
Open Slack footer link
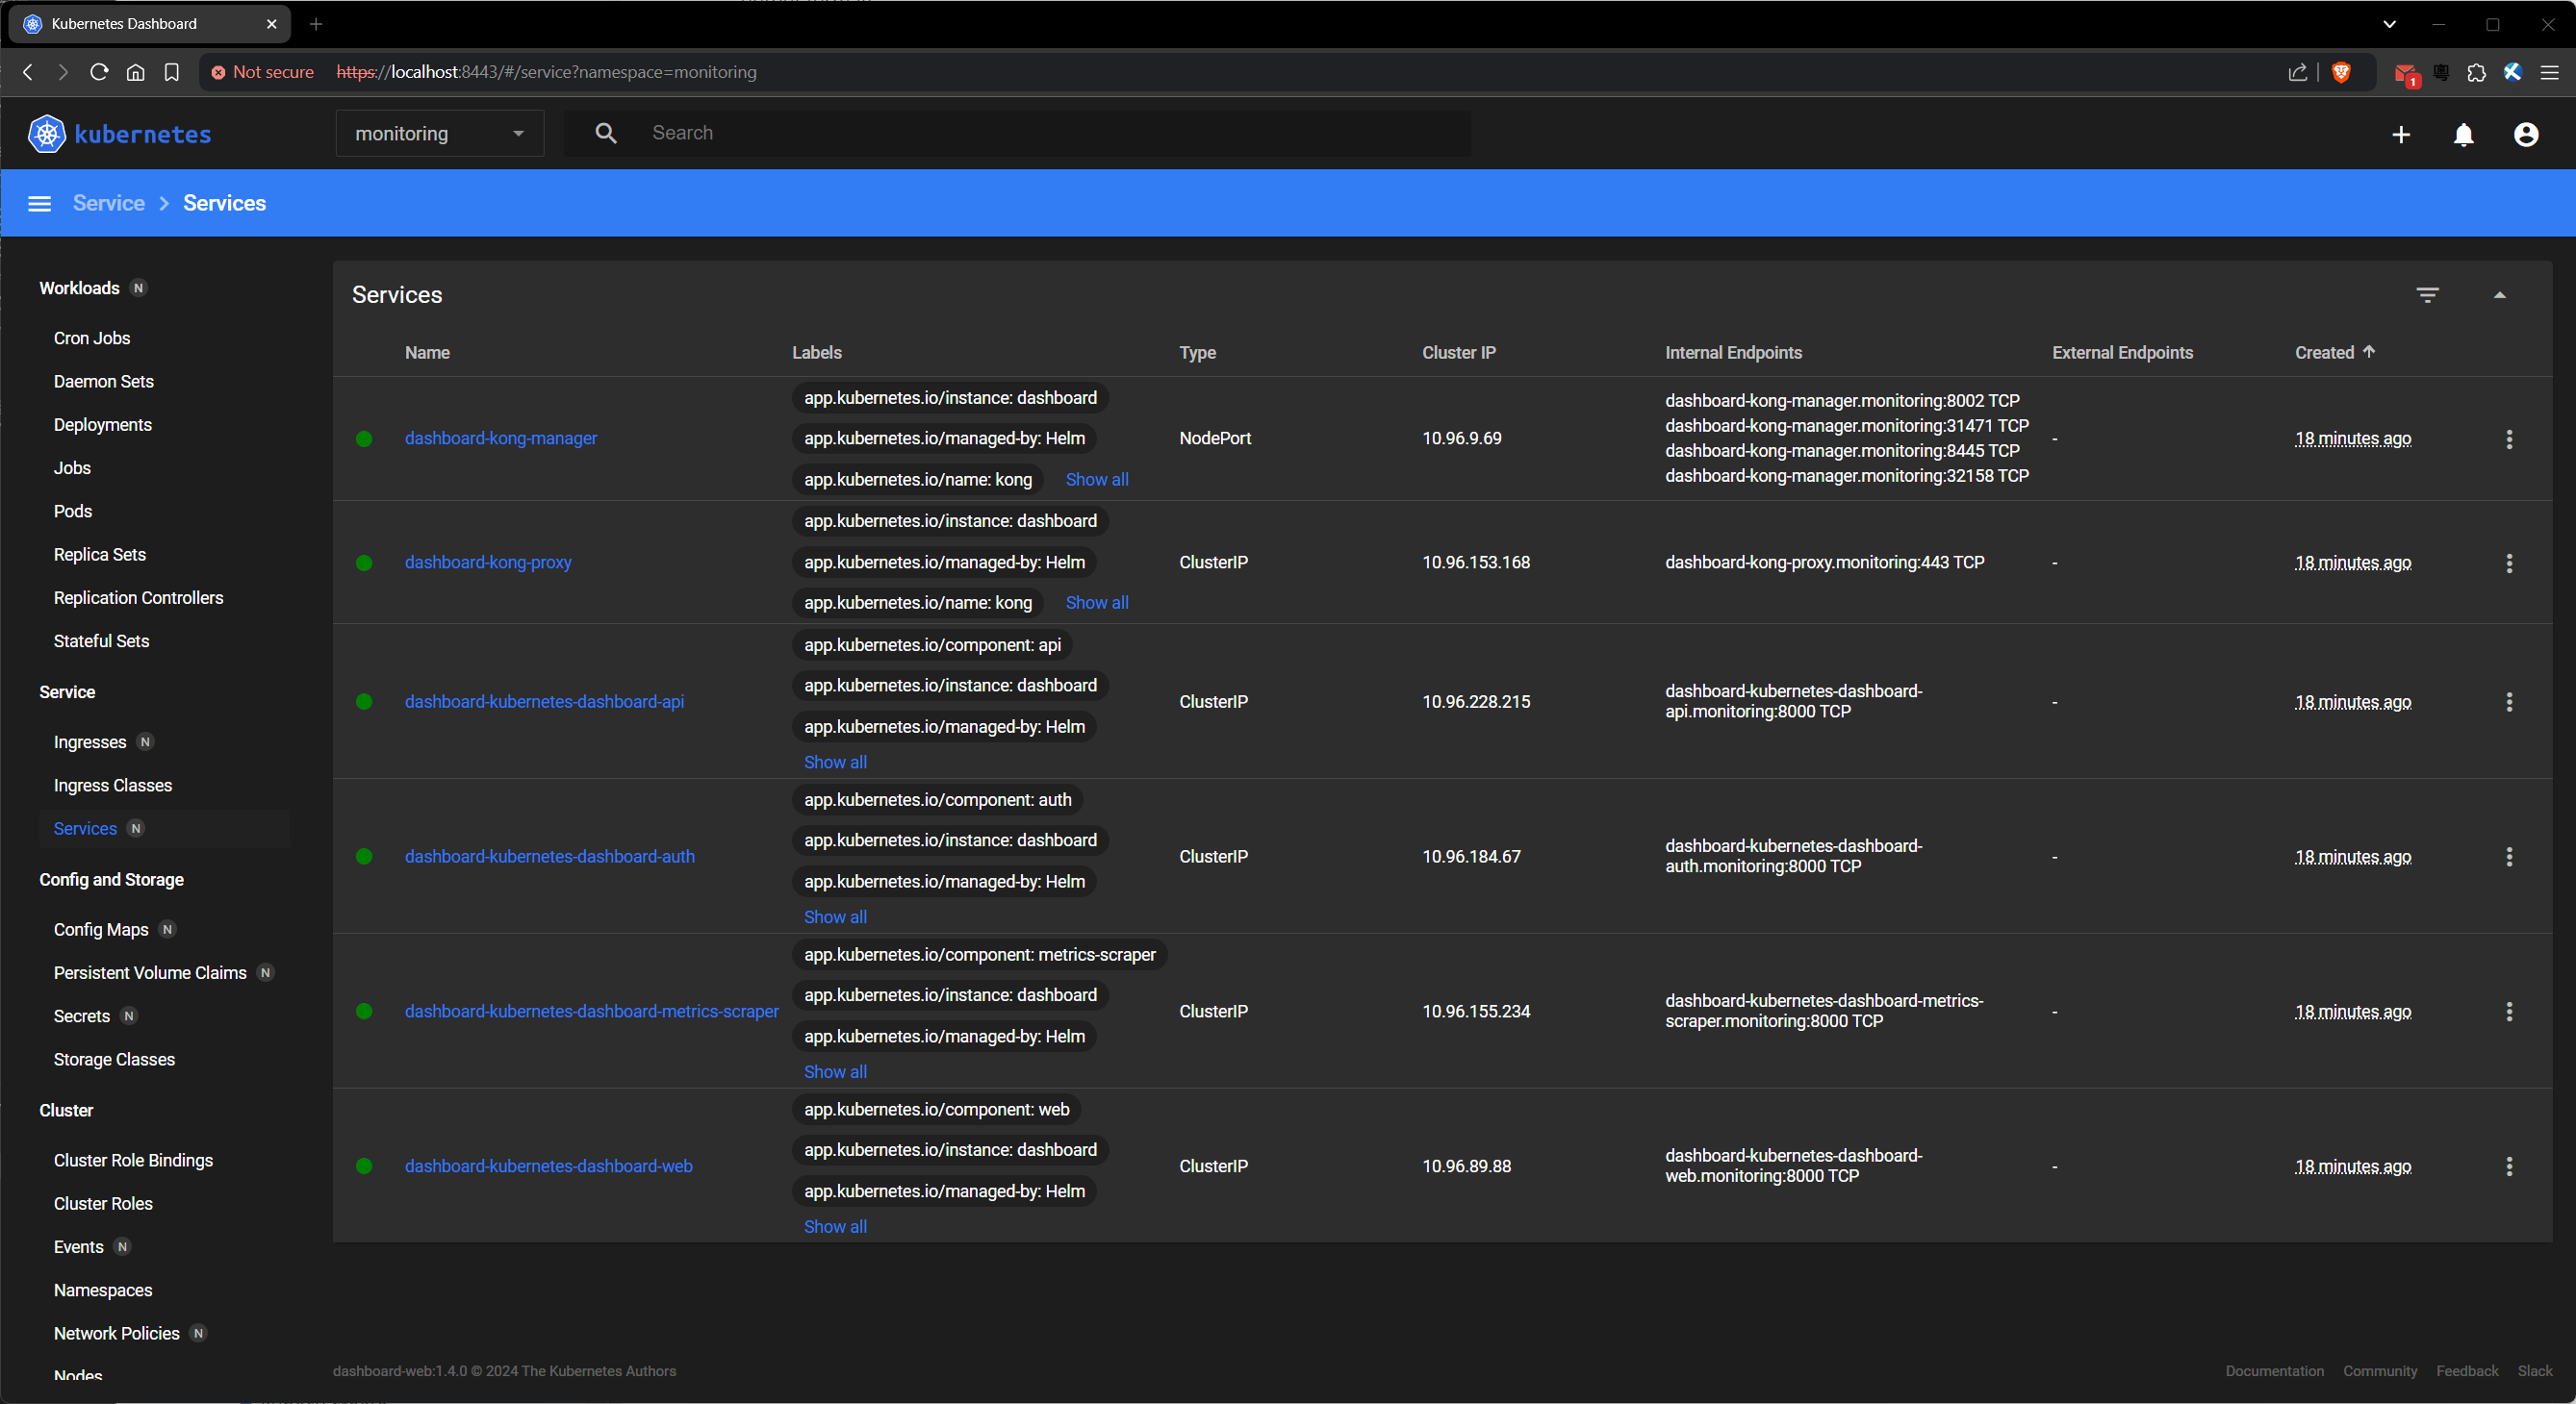point(2535,1371)
